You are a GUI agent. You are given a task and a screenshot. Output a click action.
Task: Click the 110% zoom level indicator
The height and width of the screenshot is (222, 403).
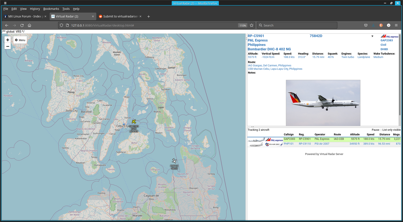pyautogui.click(x=242, y=25)
